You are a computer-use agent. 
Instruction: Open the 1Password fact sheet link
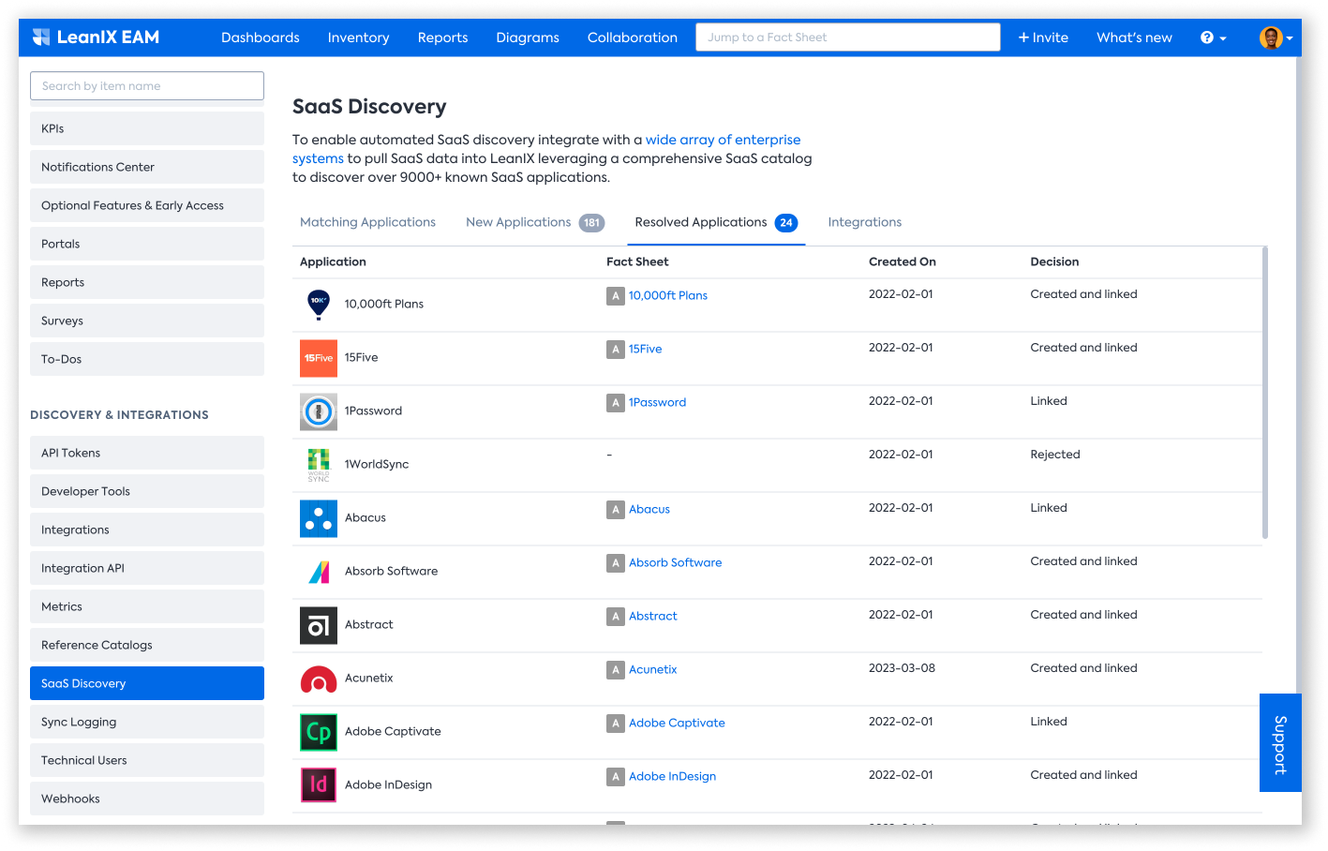click(x=658, y=402)
